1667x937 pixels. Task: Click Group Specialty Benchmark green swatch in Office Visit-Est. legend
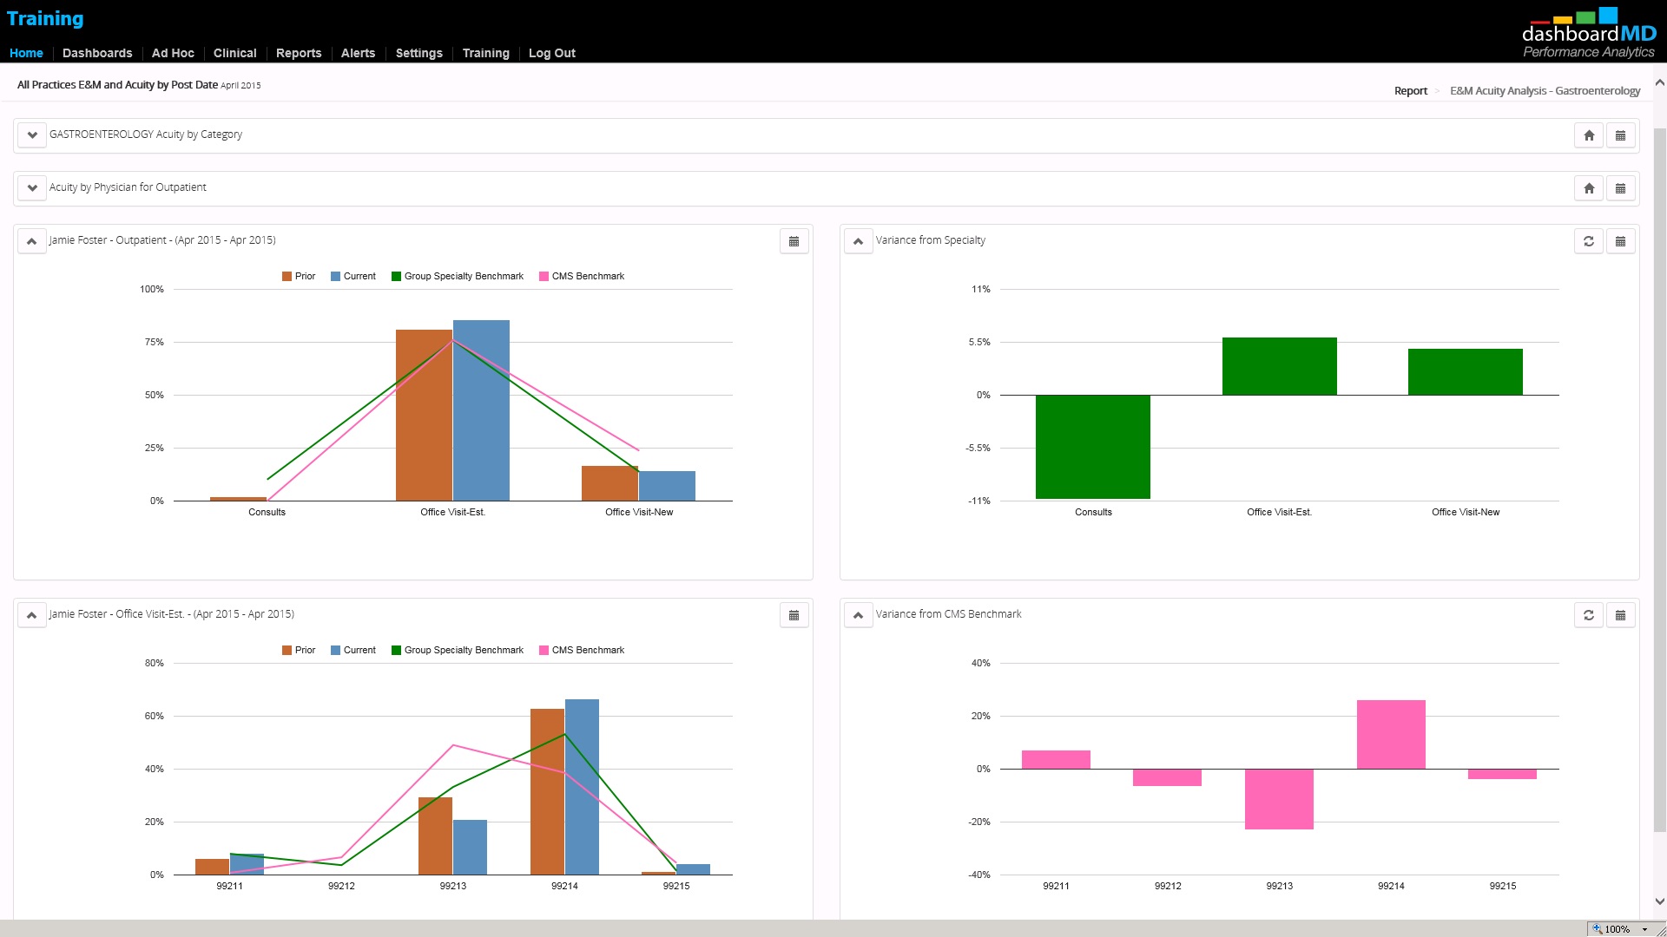(396, 650)
